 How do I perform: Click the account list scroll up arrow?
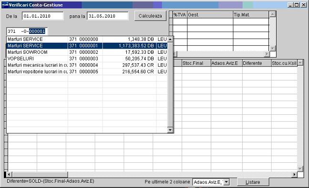(x=170, y=39)
